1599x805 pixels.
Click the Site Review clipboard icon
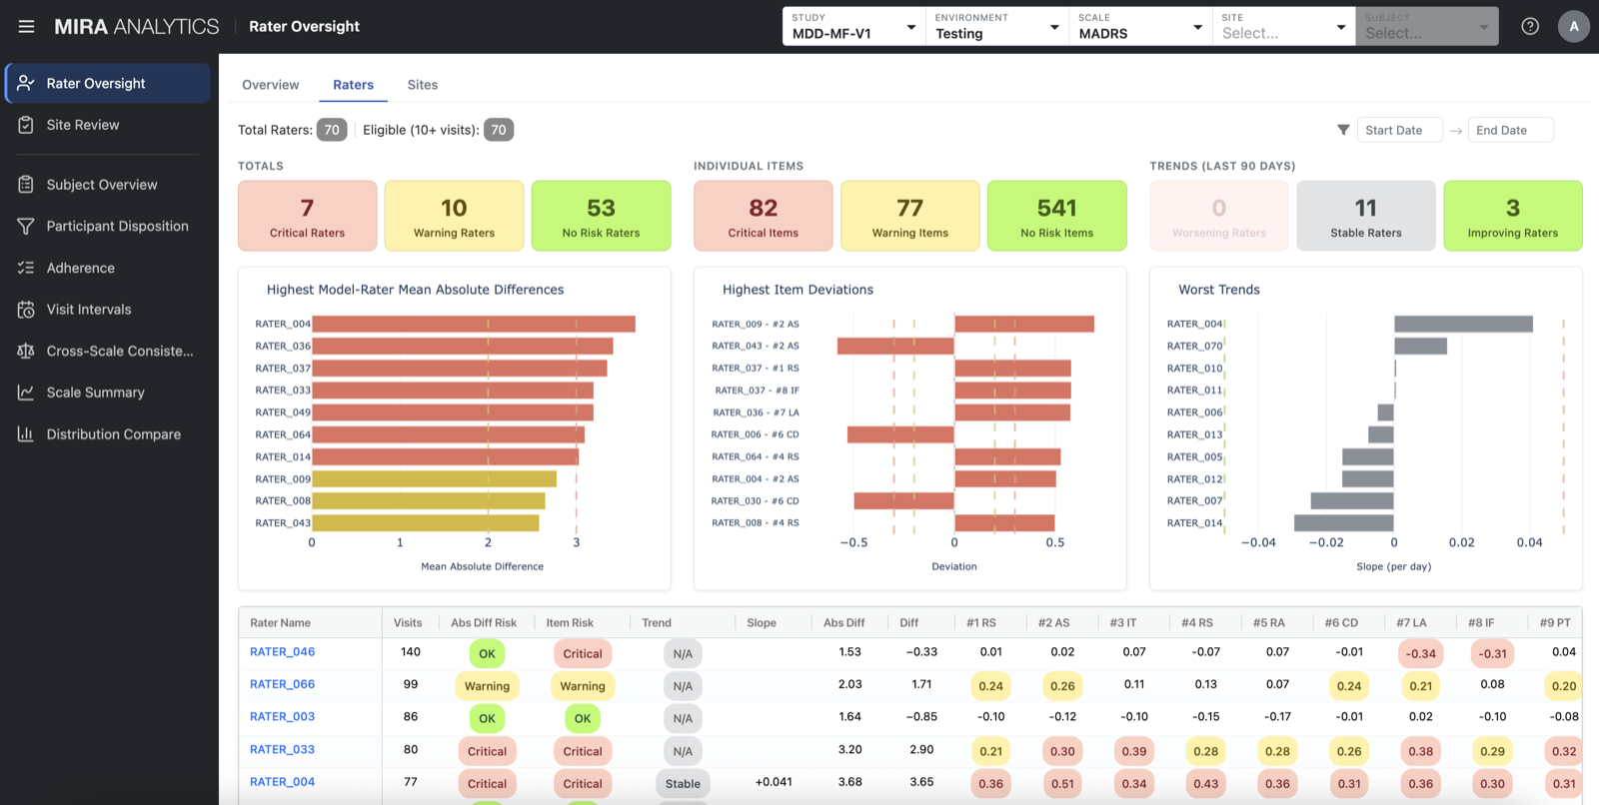pyautogui.click(x=26, y=125)
